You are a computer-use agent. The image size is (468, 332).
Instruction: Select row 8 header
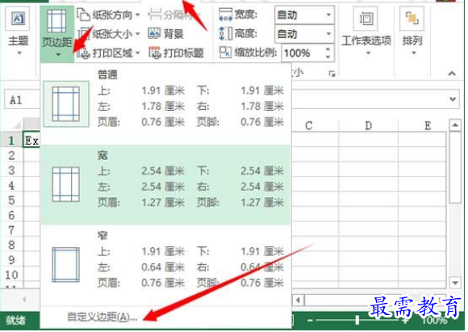[11, 245]
